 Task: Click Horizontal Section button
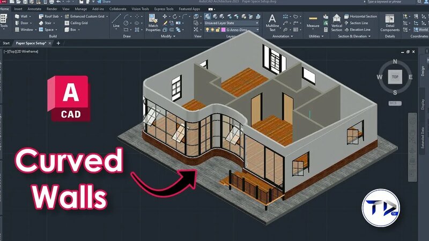pyautogui.click(x=360, y=17)
